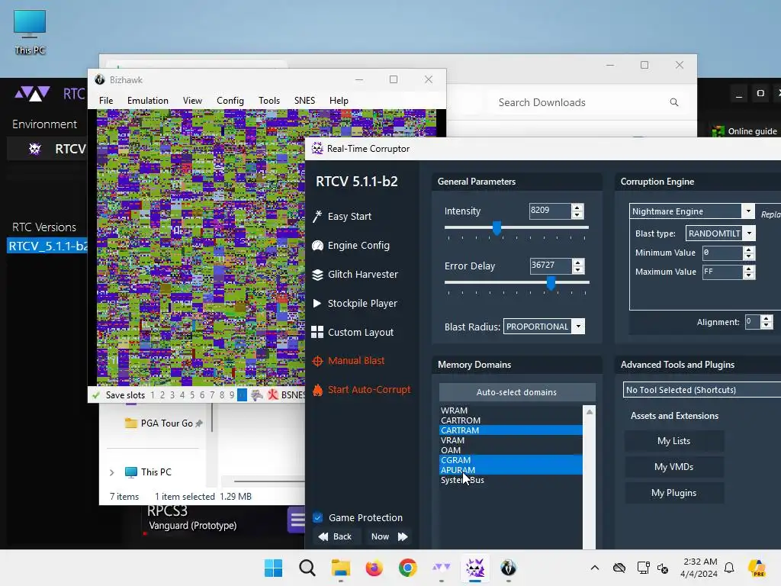Image resolution: width=781 pixels, height=586 pixels.
Task: Open the Bizhawk Tools menu
Action: [x=269, y=101]
